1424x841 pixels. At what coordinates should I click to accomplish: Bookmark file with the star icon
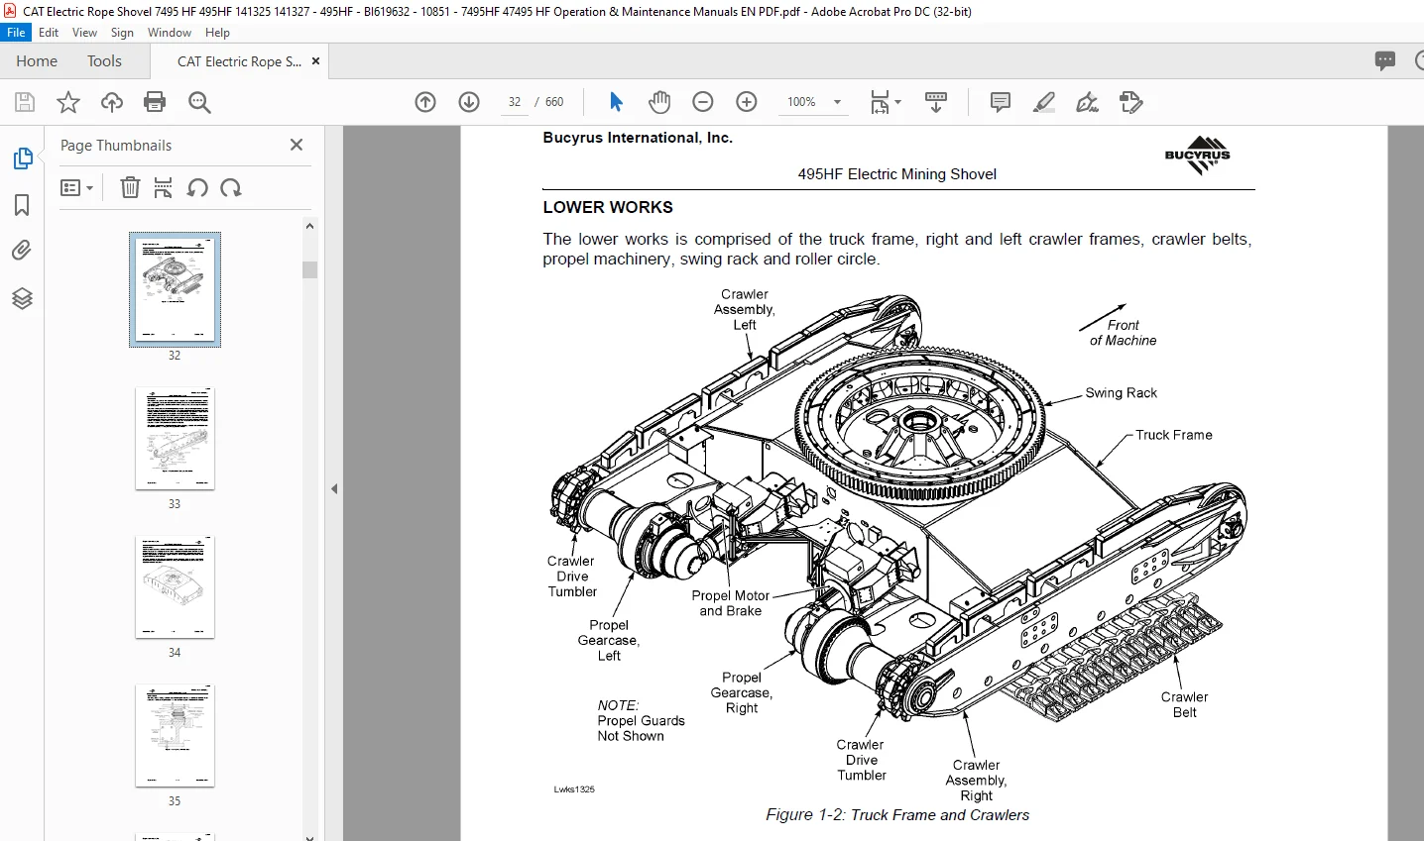(x=68, y=102)
